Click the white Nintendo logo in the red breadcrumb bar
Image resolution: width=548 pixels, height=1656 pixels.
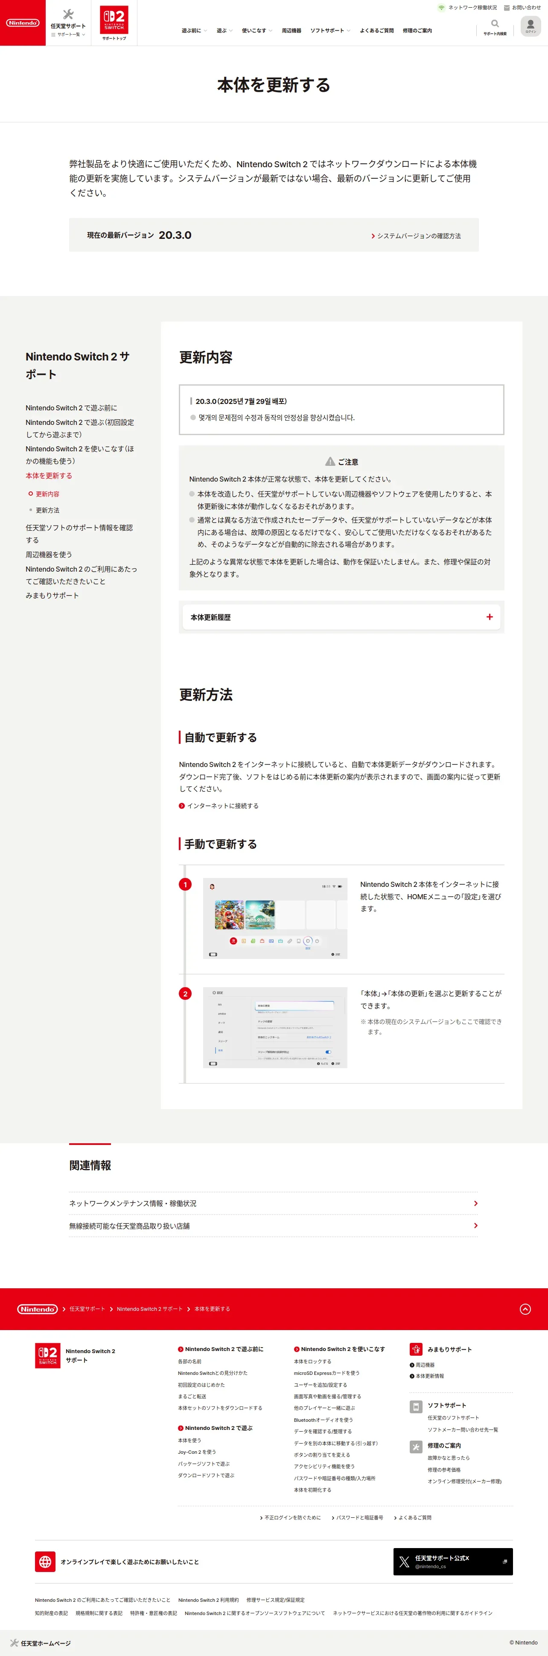[x=37, y=1309]
